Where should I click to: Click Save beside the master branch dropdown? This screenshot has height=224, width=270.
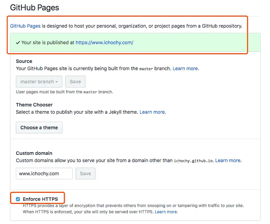[75, 82]
